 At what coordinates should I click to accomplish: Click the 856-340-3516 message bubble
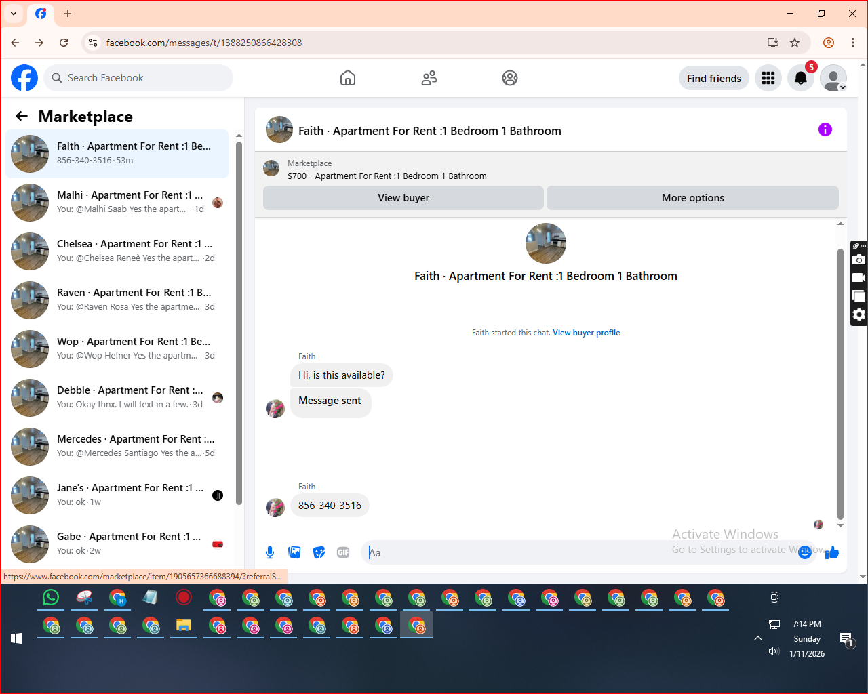click(x=330, y=506)
